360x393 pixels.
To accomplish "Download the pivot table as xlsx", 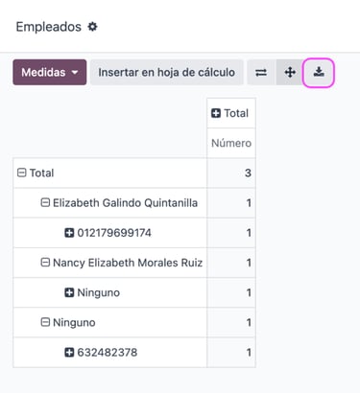I will click(x=319, y=73).
